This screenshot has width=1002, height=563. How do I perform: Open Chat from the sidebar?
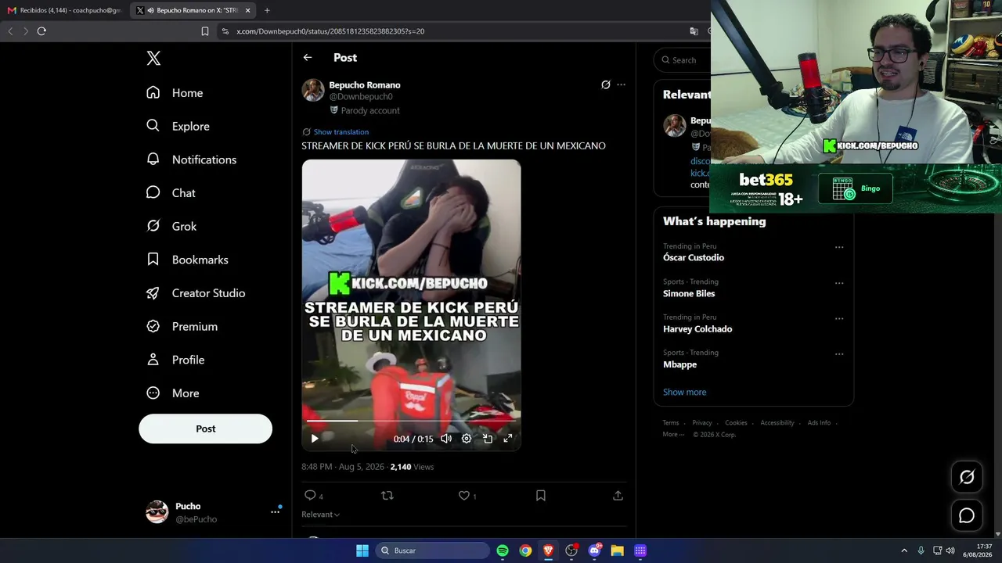click(x=171, y=193)
